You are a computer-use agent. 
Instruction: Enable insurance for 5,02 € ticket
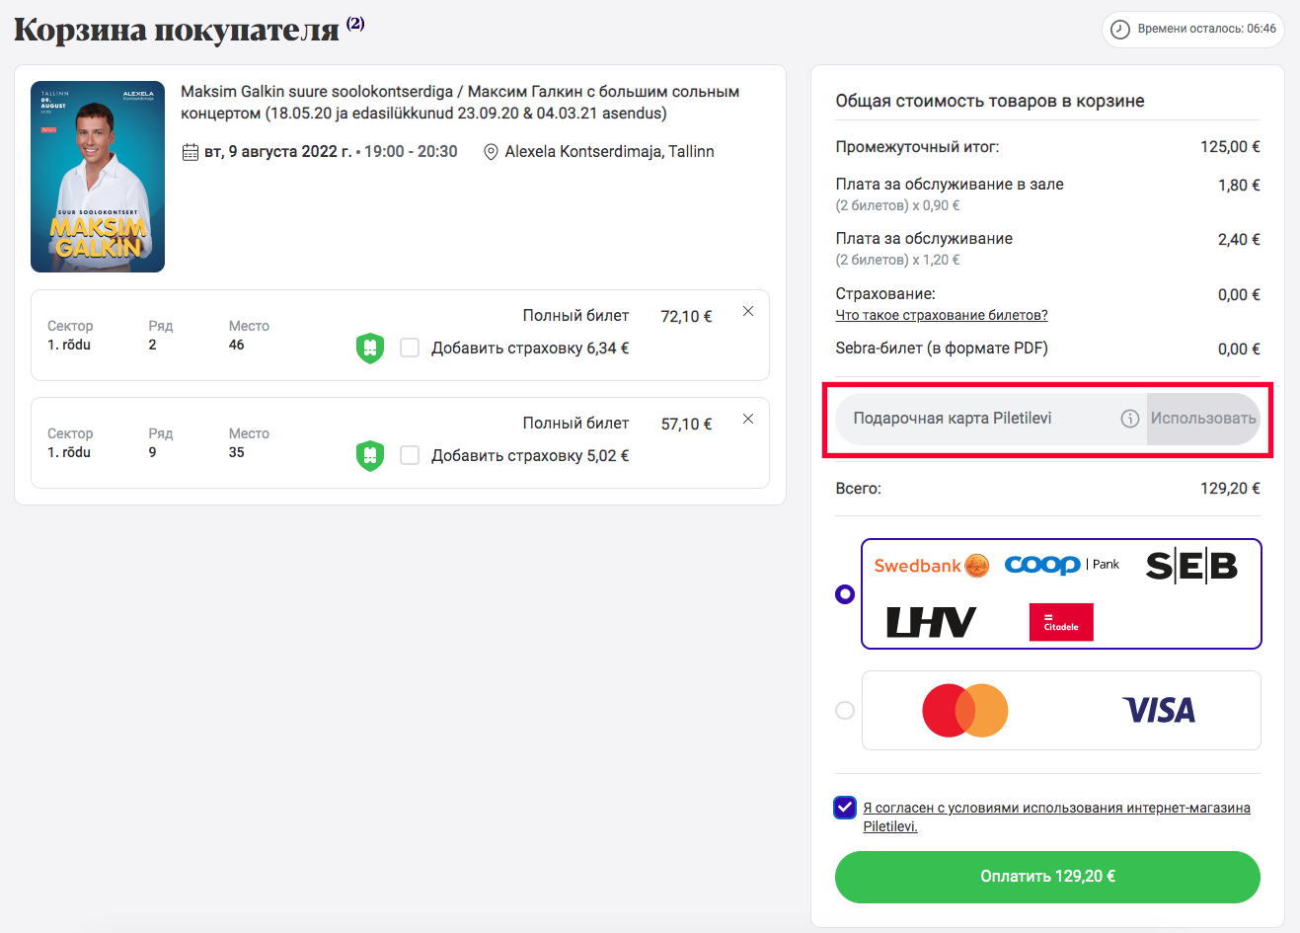click(x=410, y=455)
